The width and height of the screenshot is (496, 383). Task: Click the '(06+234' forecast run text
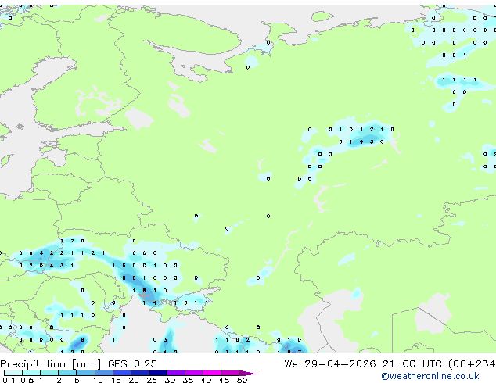472,364
